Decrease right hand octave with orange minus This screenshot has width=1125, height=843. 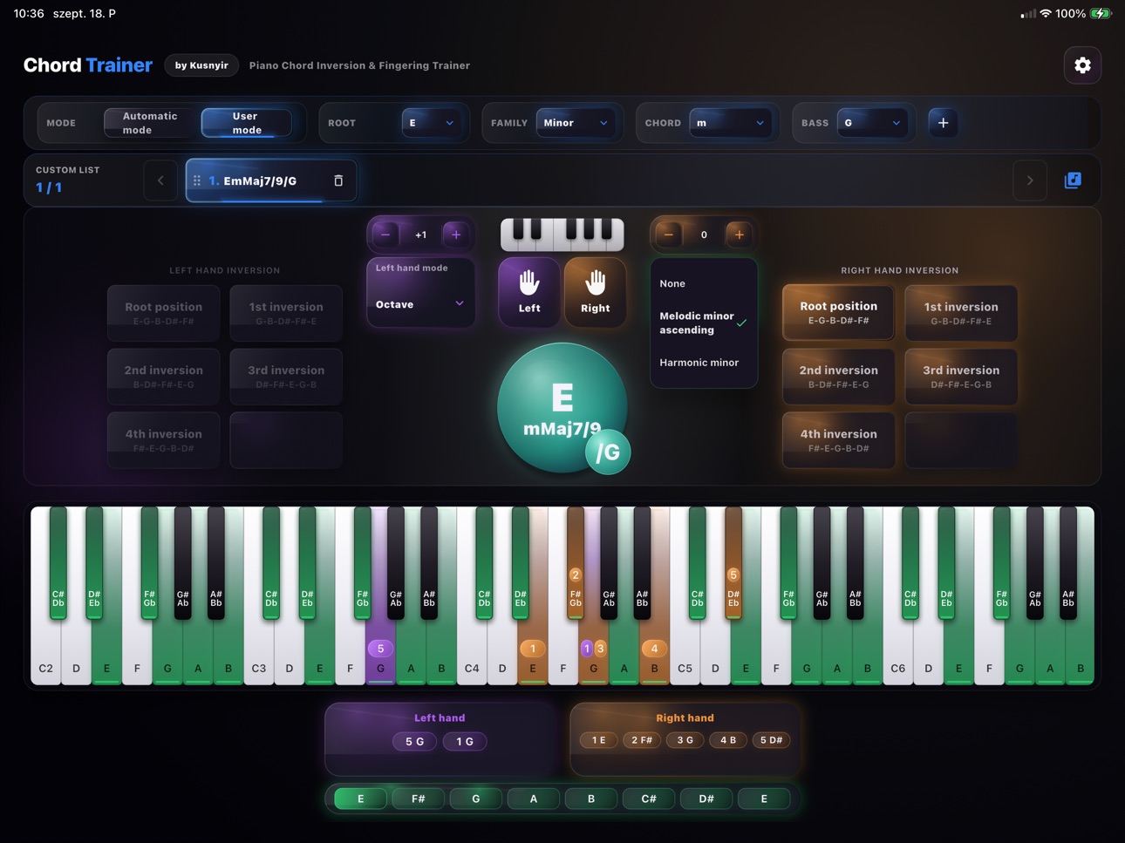click(x=669, y=235)
